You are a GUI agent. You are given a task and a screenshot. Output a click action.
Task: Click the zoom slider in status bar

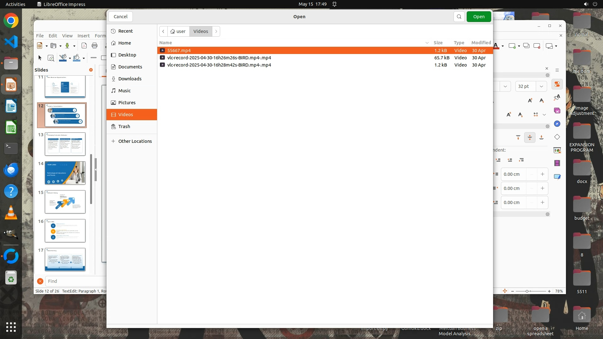(x=527, y=291)
